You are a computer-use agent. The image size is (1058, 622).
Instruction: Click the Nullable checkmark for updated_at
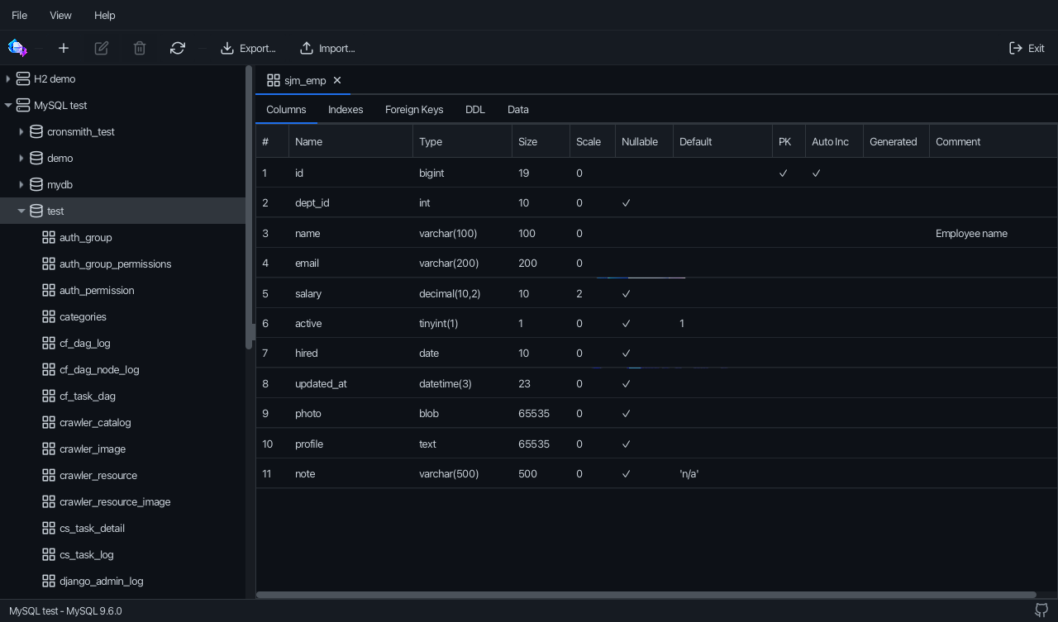pos(627,383)
